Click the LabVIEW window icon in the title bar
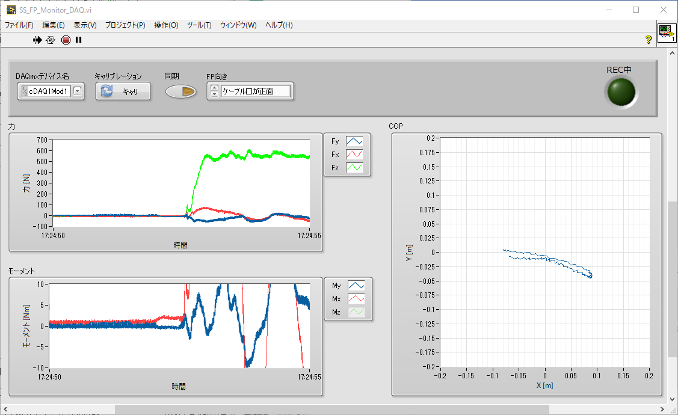 pyautogui.click(x=11, y=10)
